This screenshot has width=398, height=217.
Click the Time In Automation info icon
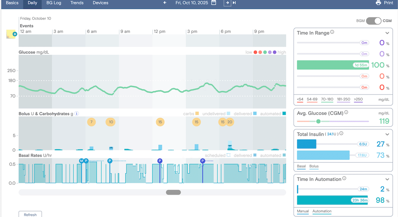344,179
